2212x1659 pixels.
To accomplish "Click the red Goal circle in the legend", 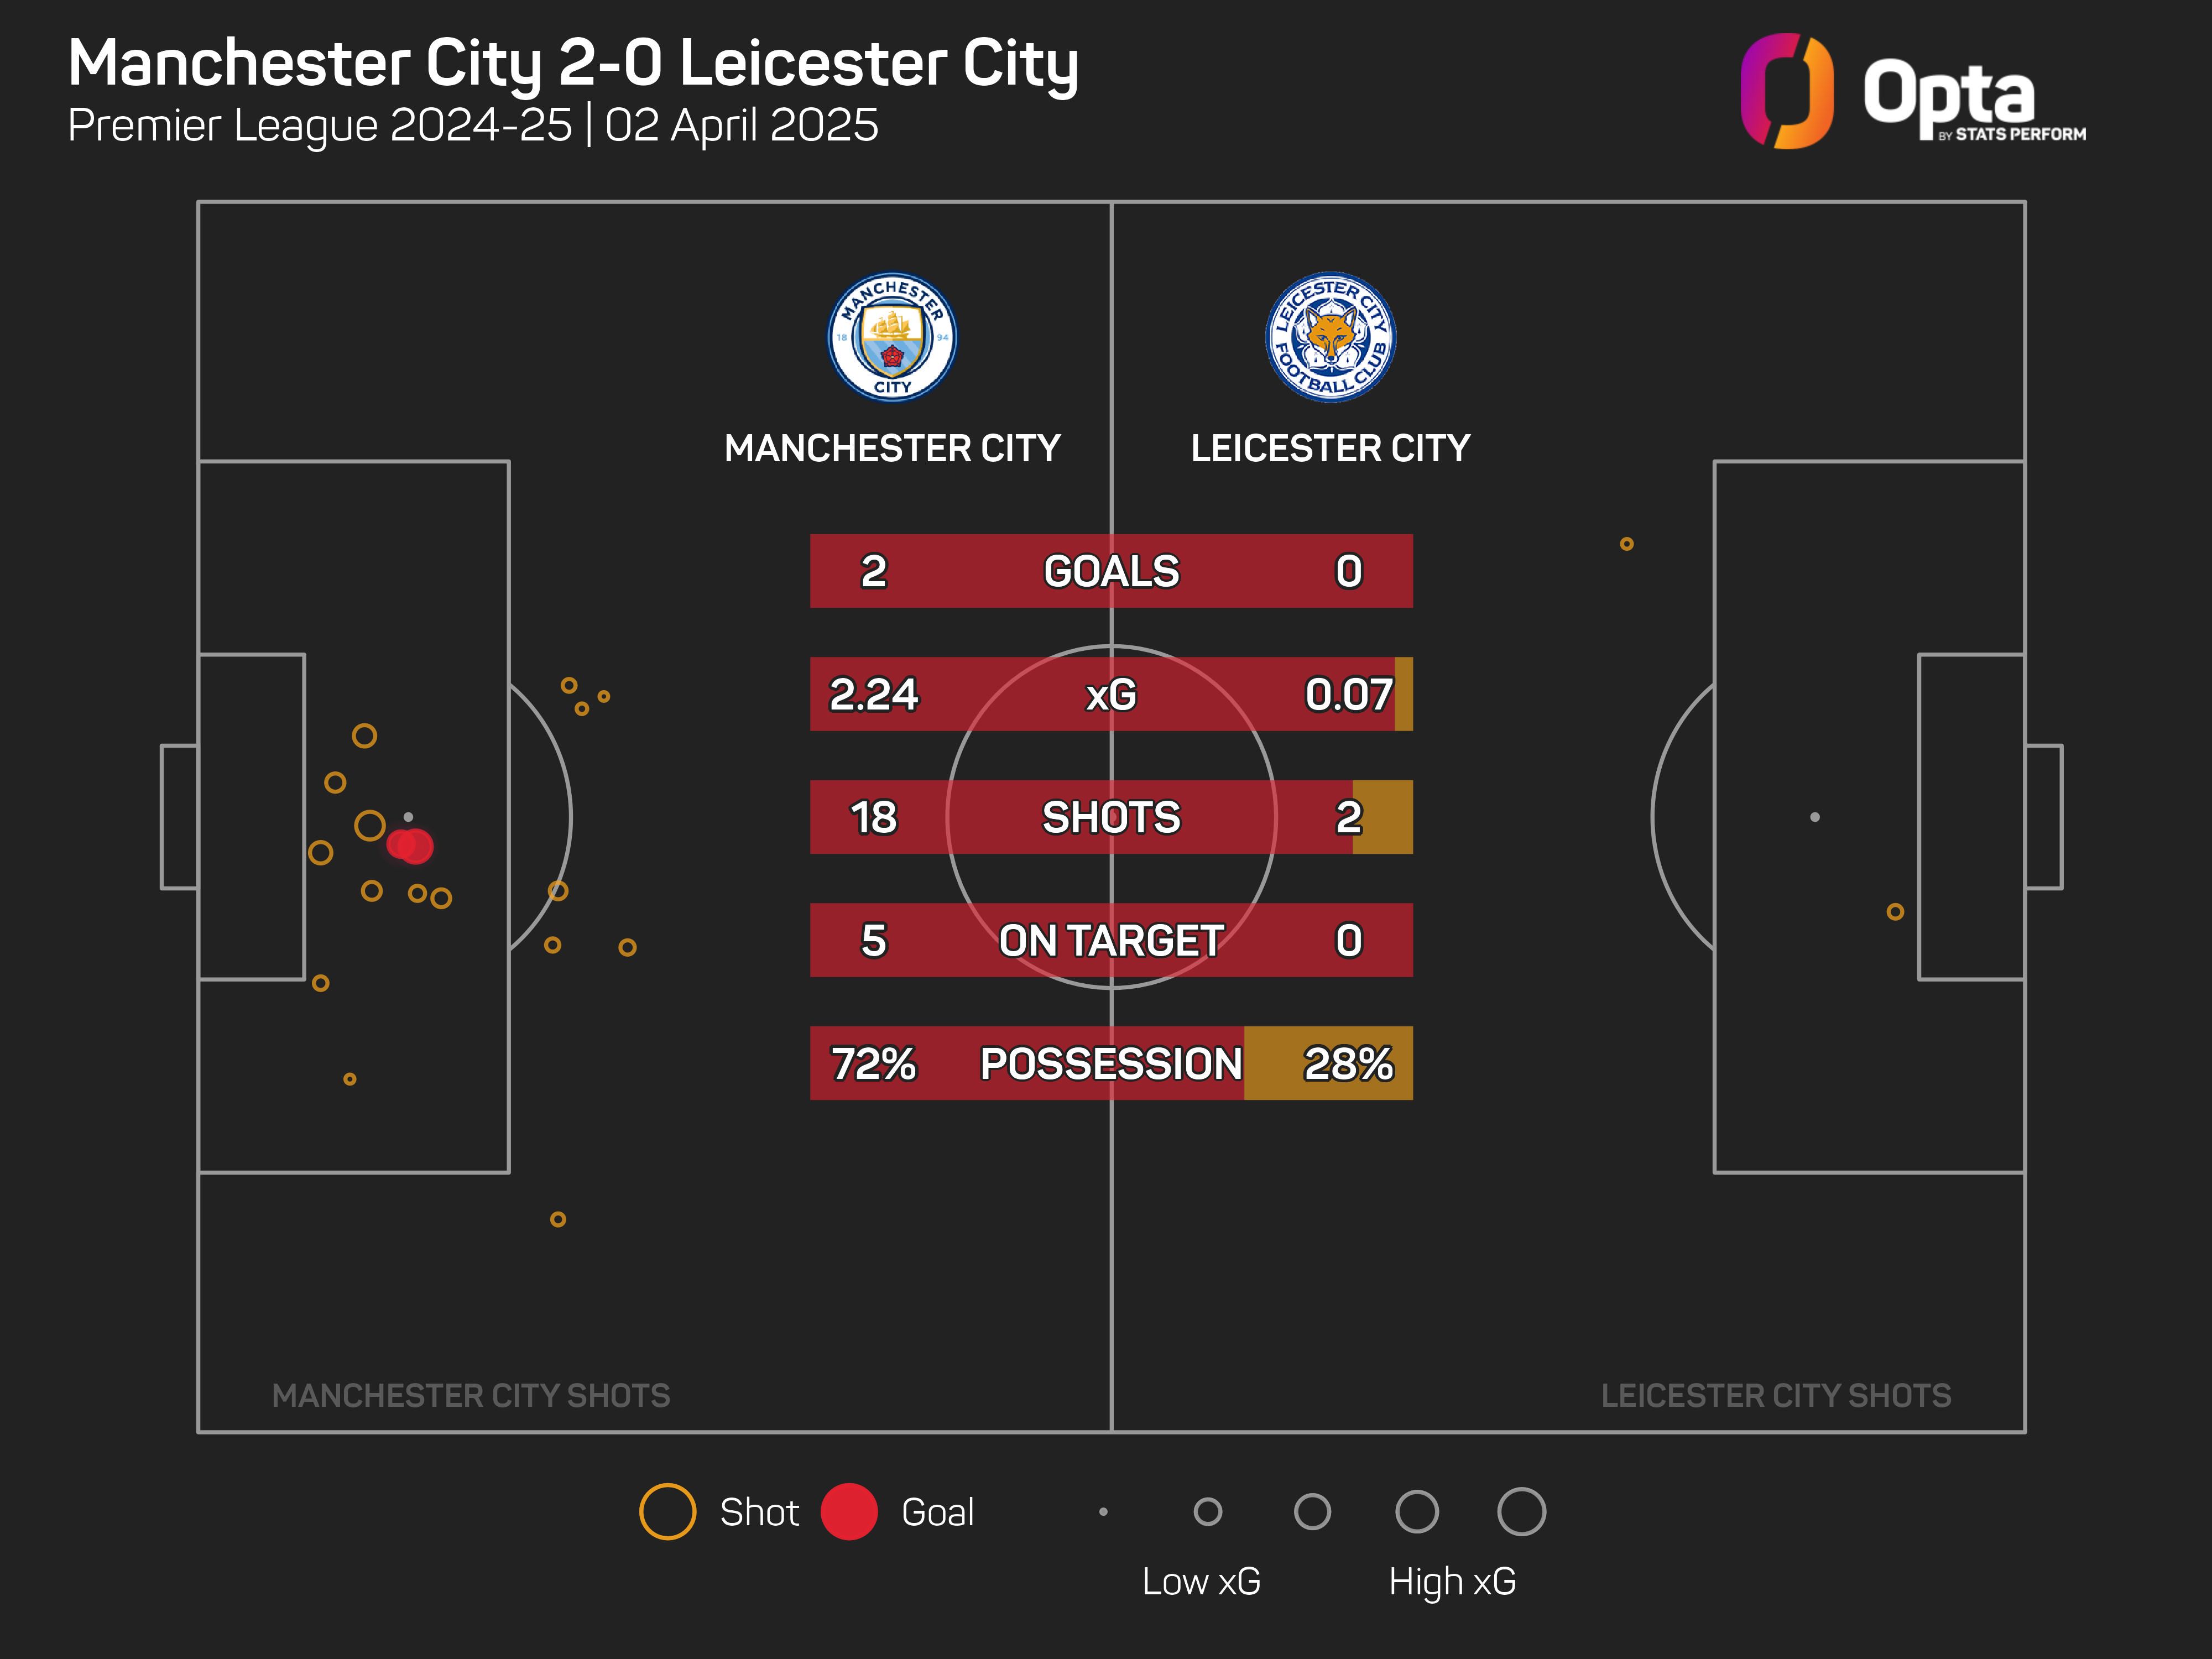I will (849, 1511).
